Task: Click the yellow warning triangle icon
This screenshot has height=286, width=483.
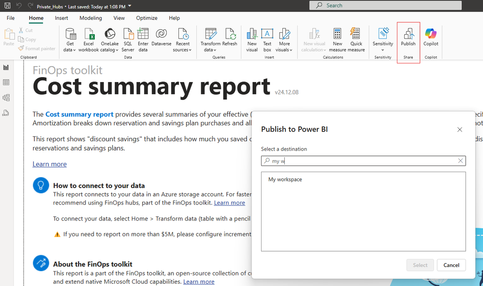Action: click(x=58, y=234)
